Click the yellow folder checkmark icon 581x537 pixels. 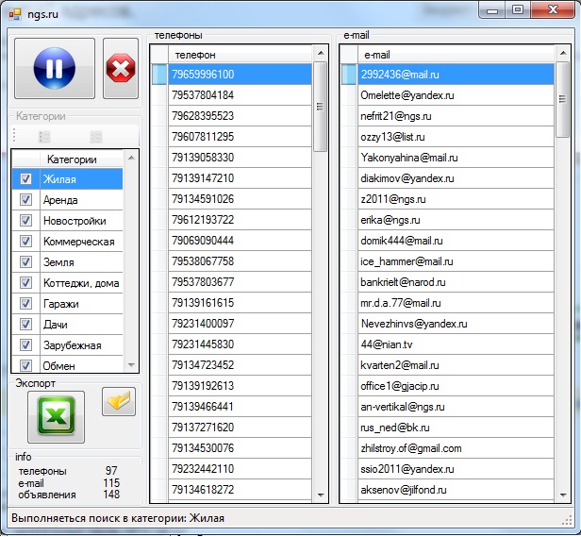tap(119, 402)
